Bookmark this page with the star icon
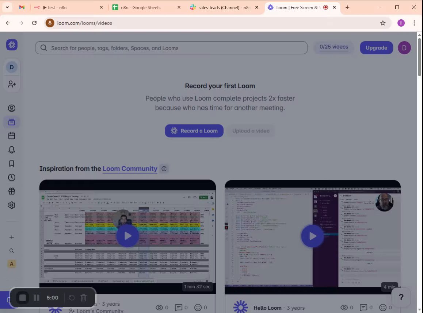Screen dimensions: 423x313 click(x=383, y=23)
